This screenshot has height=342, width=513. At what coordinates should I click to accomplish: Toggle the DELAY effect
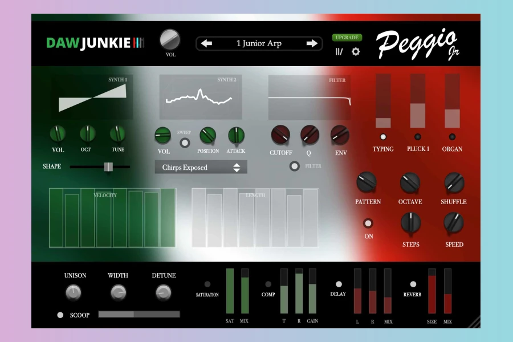pos(339,284)
